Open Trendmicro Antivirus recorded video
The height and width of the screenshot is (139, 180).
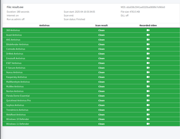coord(148,110)
